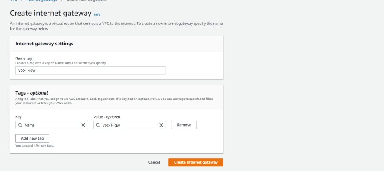Click the Internet gateway settings section header
Viewport: 384px width, 171px height.
(x=45, y=44)
